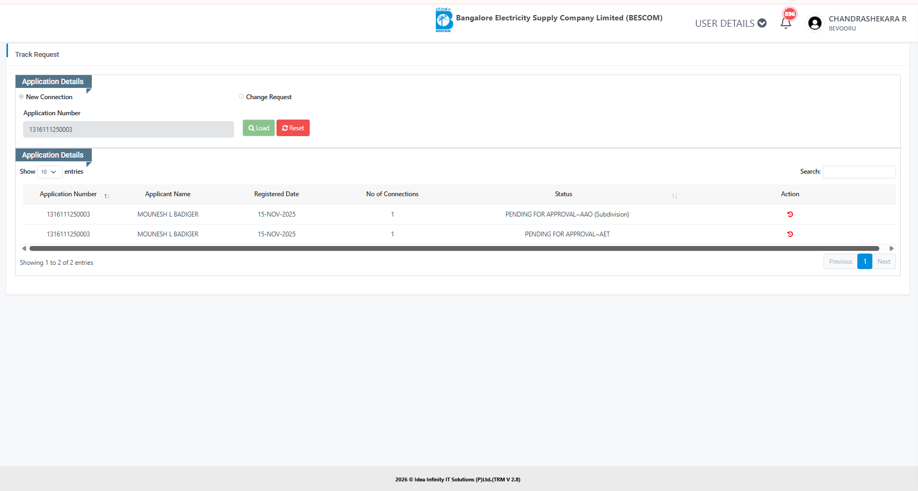
Task: Click the No of Connections column header
Action: click(x=392, y=194)
